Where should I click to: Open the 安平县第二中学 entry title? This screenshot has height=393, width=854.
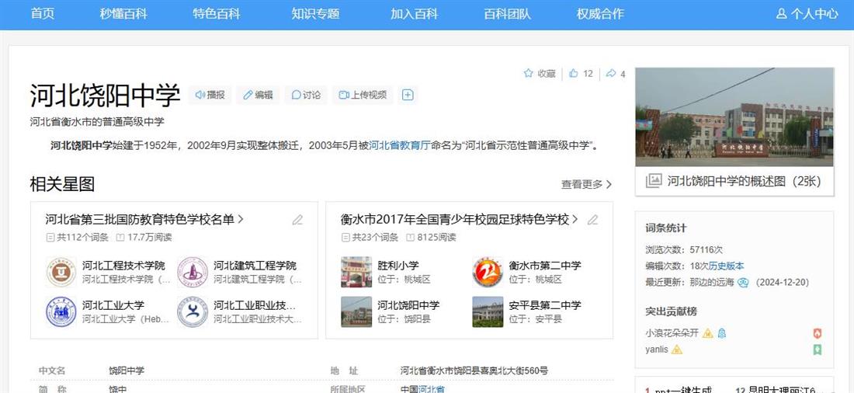(545, 305)
